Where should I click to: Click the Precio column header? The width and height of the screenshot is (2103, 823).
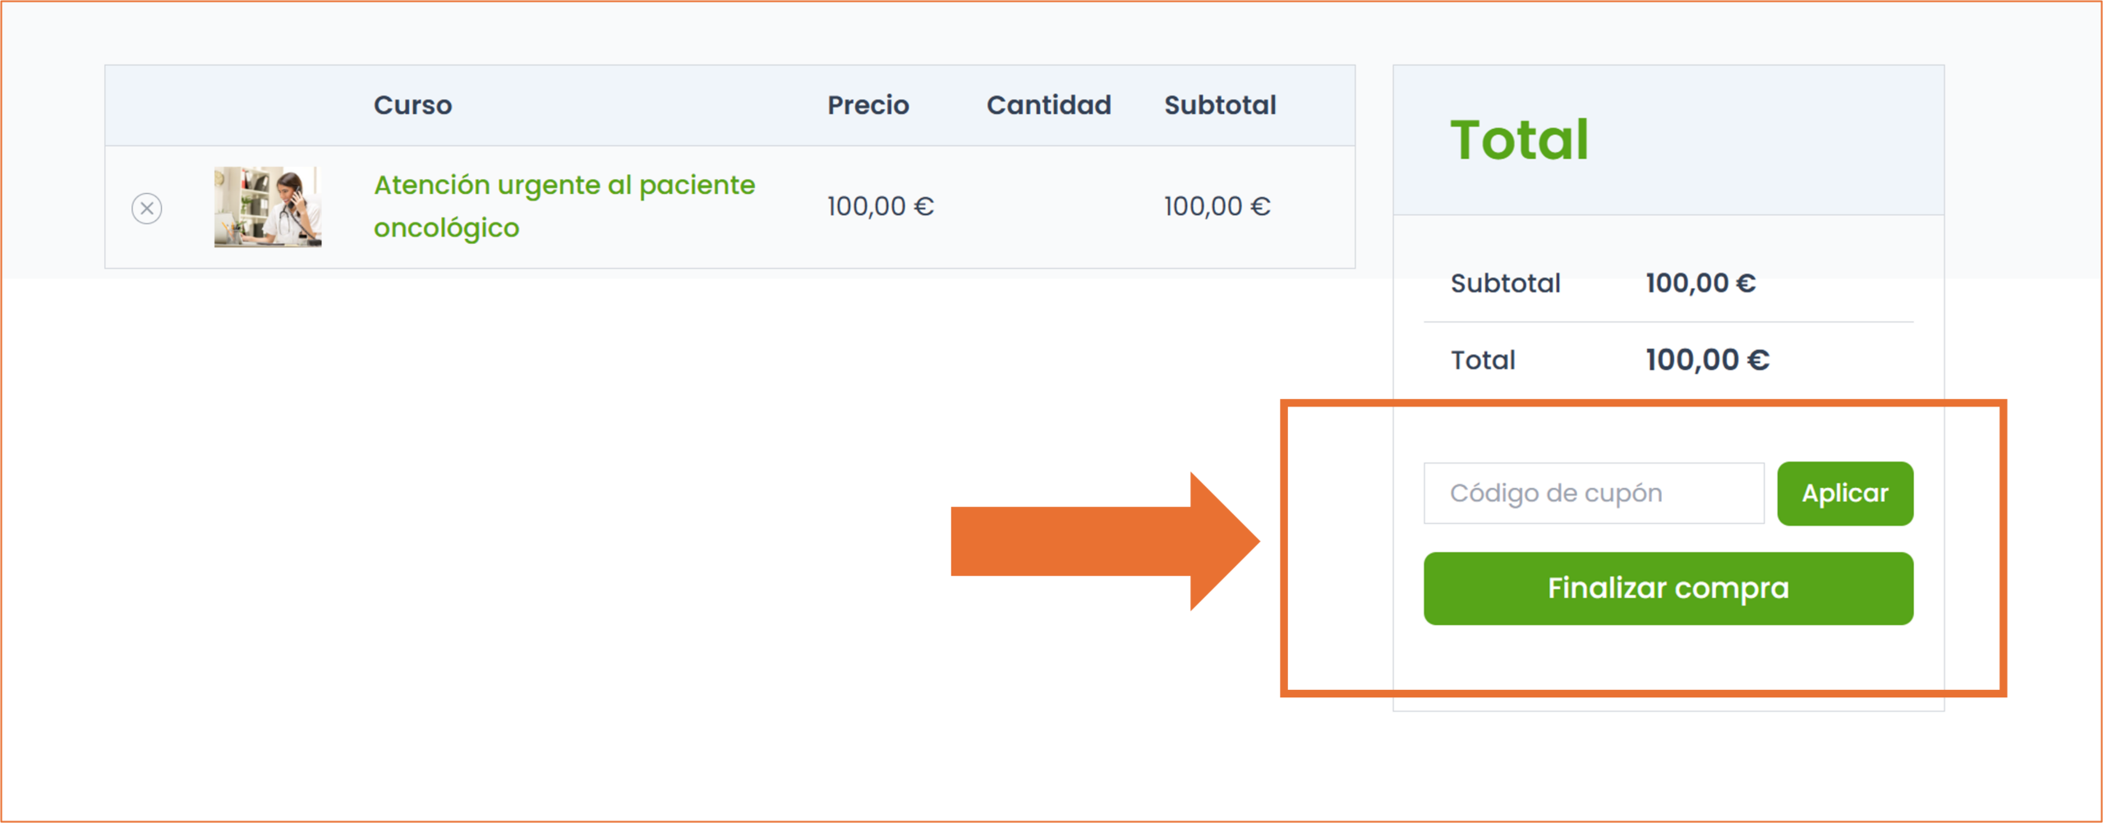pos(868,104)
